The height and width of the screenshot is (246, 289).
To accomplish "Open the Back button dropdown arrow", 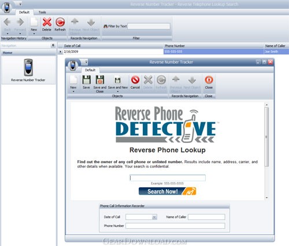I will pyautogui.click(x=8, y=34).
